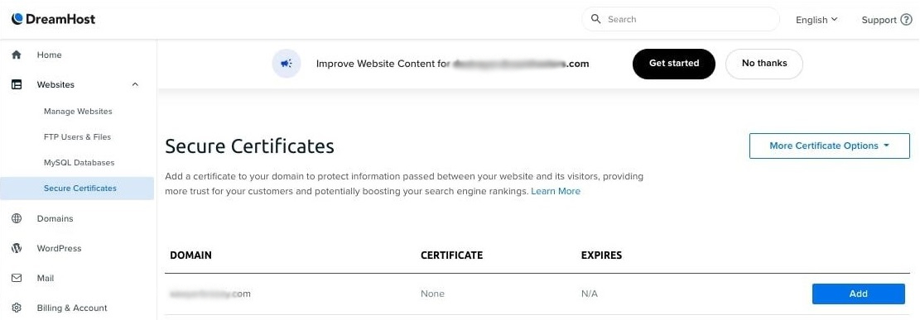Click the DreamHost moon logo
The image size is (920, 320).
[17, 19]
